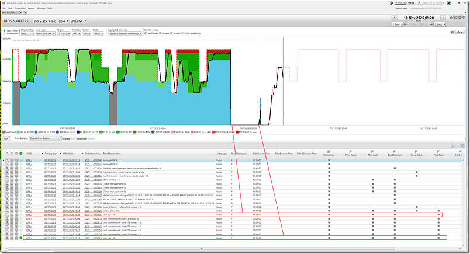Viewport: 470px width, 254px height.
Task: Click the chart table-view icon beside export
Action: (x=452, y=32)
